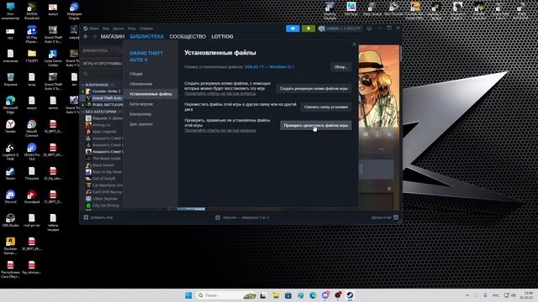Image resolution: width=538 pixels, height=302 pixels.
Task: Open the Ubisoft Connect desktop shortcut
Action: [x=32, y=128]
